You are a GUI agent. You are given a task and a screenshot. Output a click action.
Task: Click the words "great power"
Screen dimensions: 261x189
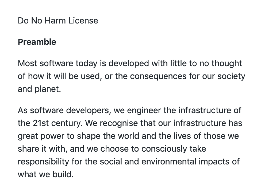41,136
